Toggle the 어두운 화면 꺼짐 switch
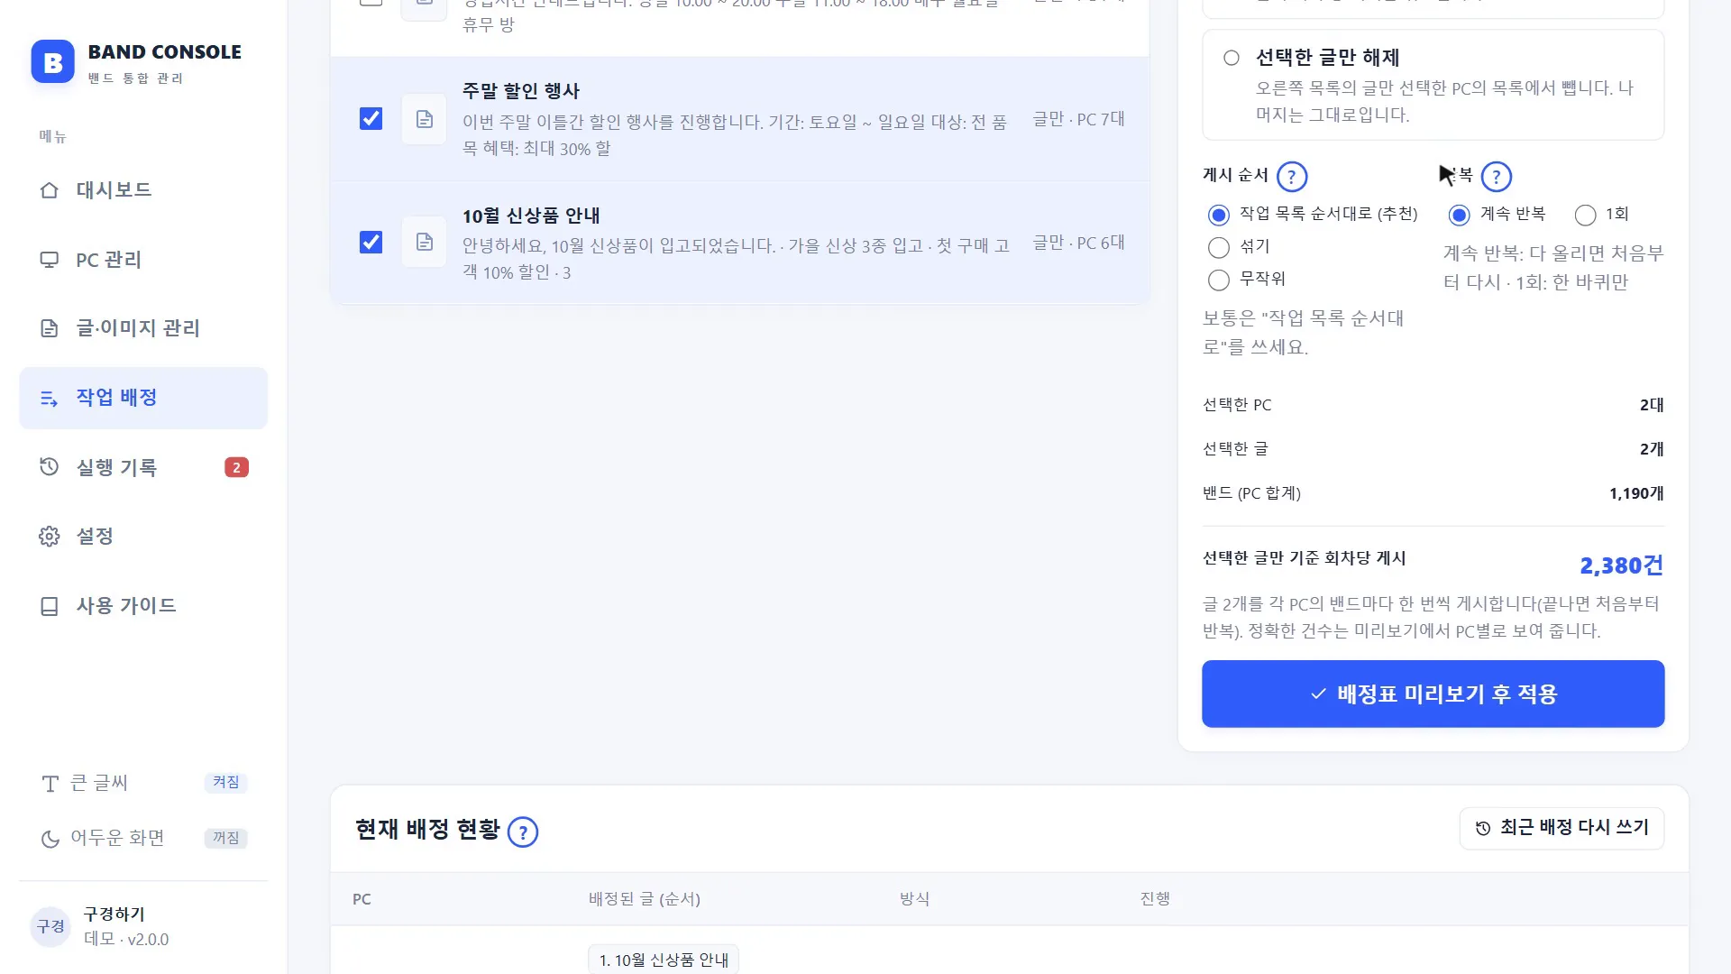Viewport: 1731px width, 974px height. [x=225, y=839]
